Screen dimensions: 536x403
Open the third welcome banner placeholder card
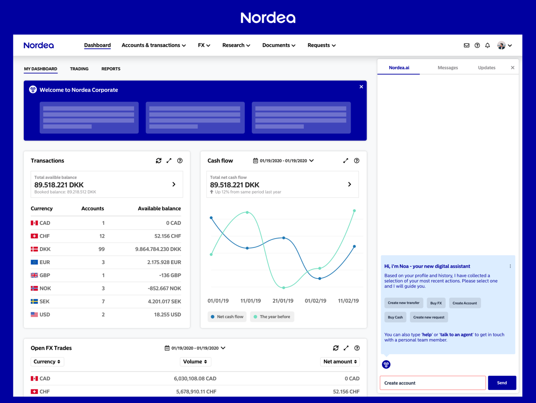click(x=301, y=117)
